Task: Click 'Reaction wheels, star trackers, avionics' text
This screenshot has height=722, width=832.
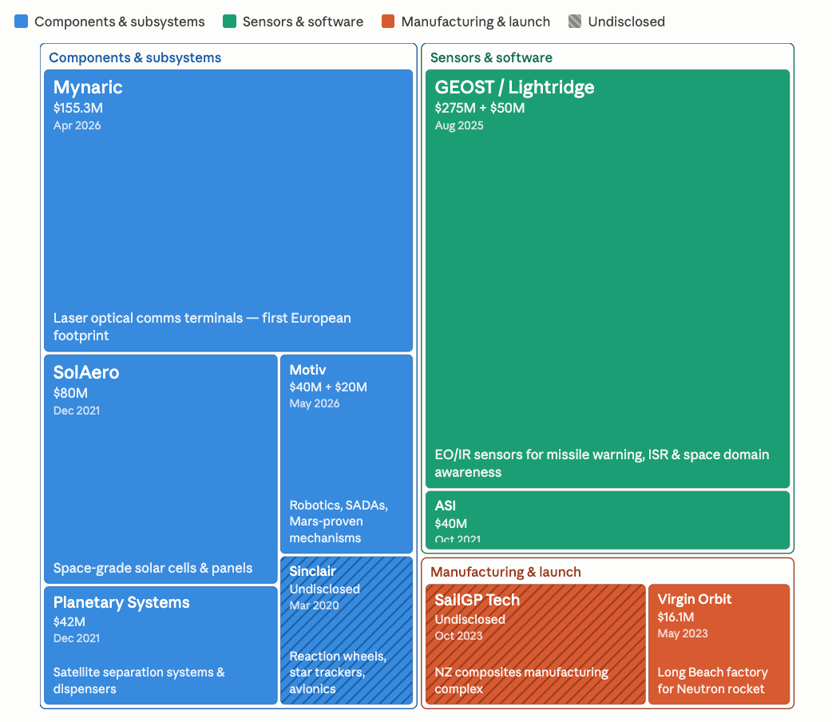Action: [x=338, y=672]
